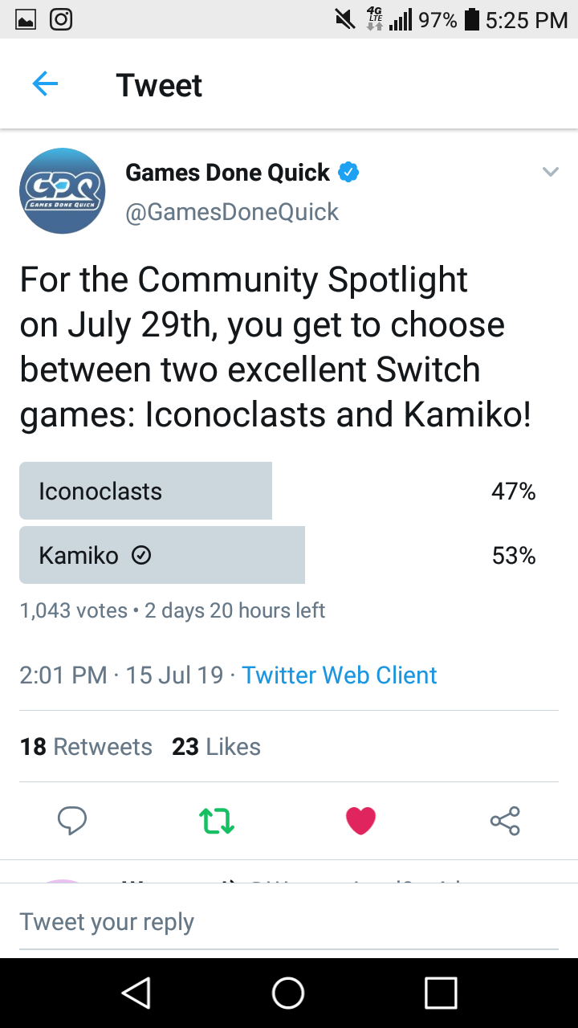This screenshot has height=1028, width=578.
Task: Undo the green retweet icon
Action: click(216, 820)
